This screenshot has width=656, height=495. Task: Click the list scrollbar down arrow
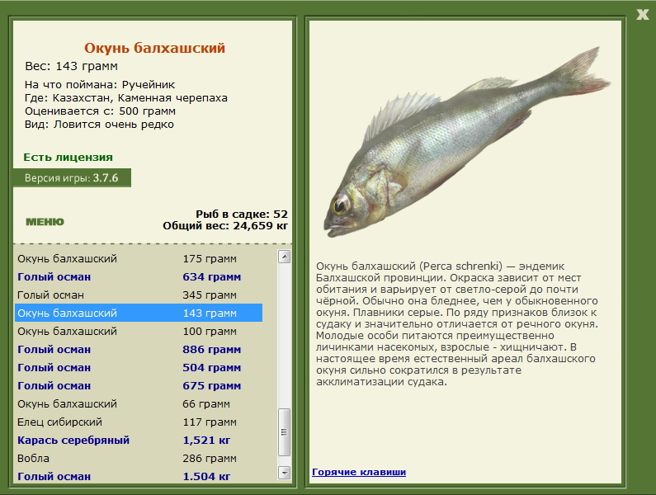click(284, 473)
